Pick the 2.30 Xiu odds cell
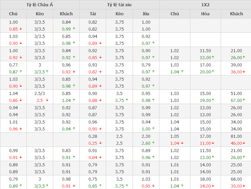This screenshot has height=189, width=251. click(x=146, y=136)
